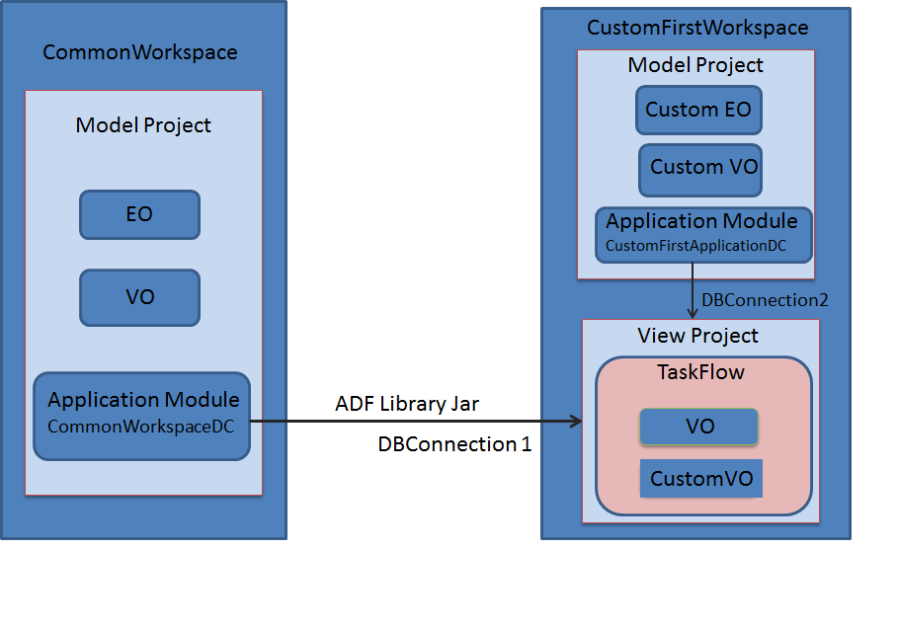
Task: Select the VO box inside TaskFlow
Action: coord(698,427)
